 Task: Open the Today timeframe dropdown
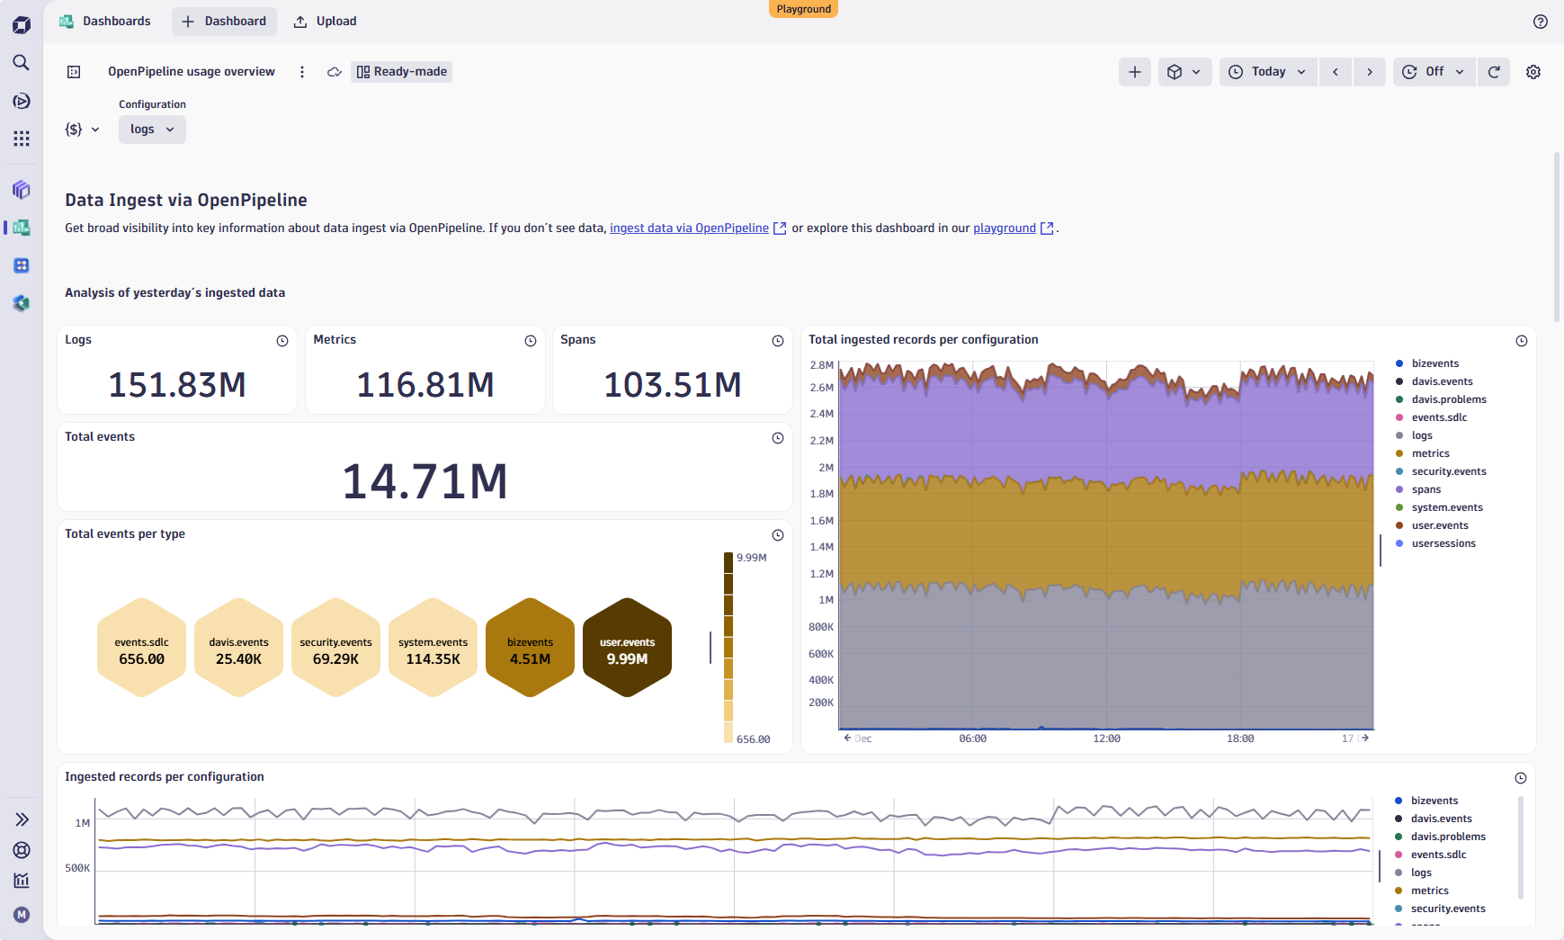(1268, 71)
